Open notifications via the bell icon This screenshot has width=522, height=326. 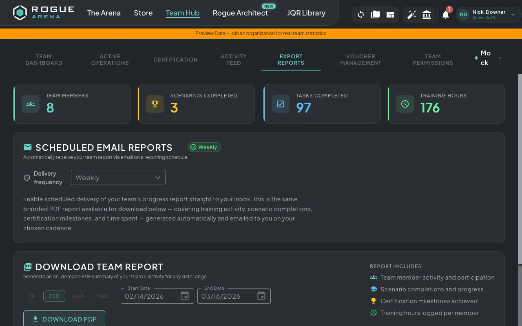coord(446,14)
